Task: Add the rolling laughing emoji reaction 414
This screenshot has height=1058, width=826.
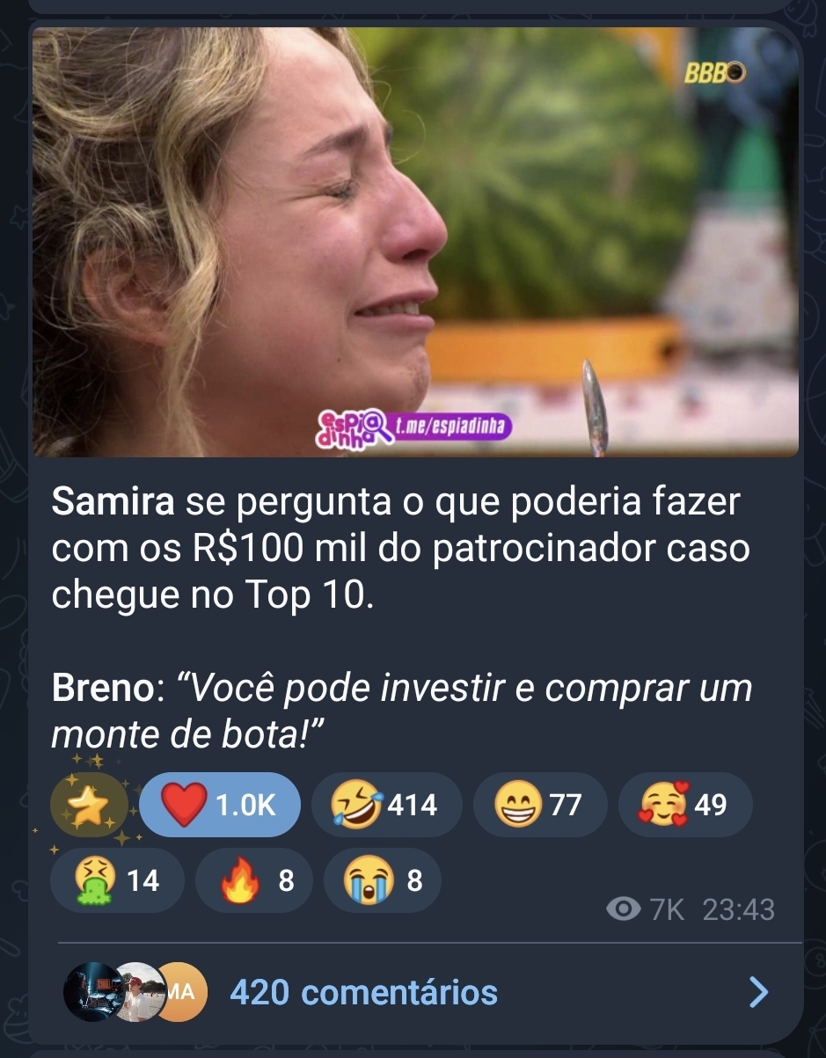Action: click(x=386, y=805)
